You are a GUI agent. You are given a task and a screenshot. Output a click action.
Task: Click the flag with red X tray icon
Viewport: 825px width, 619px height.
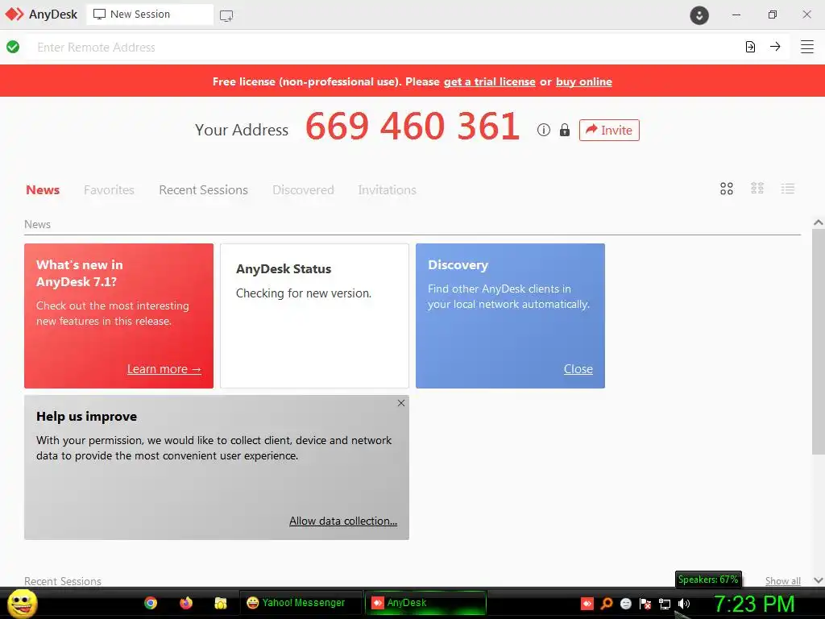645,604
